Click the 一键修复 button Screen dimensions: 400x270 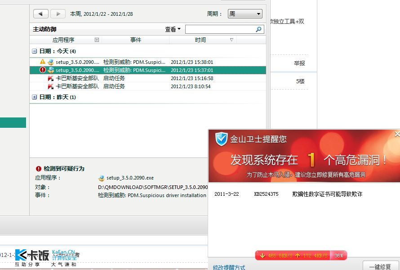(380, 266)
